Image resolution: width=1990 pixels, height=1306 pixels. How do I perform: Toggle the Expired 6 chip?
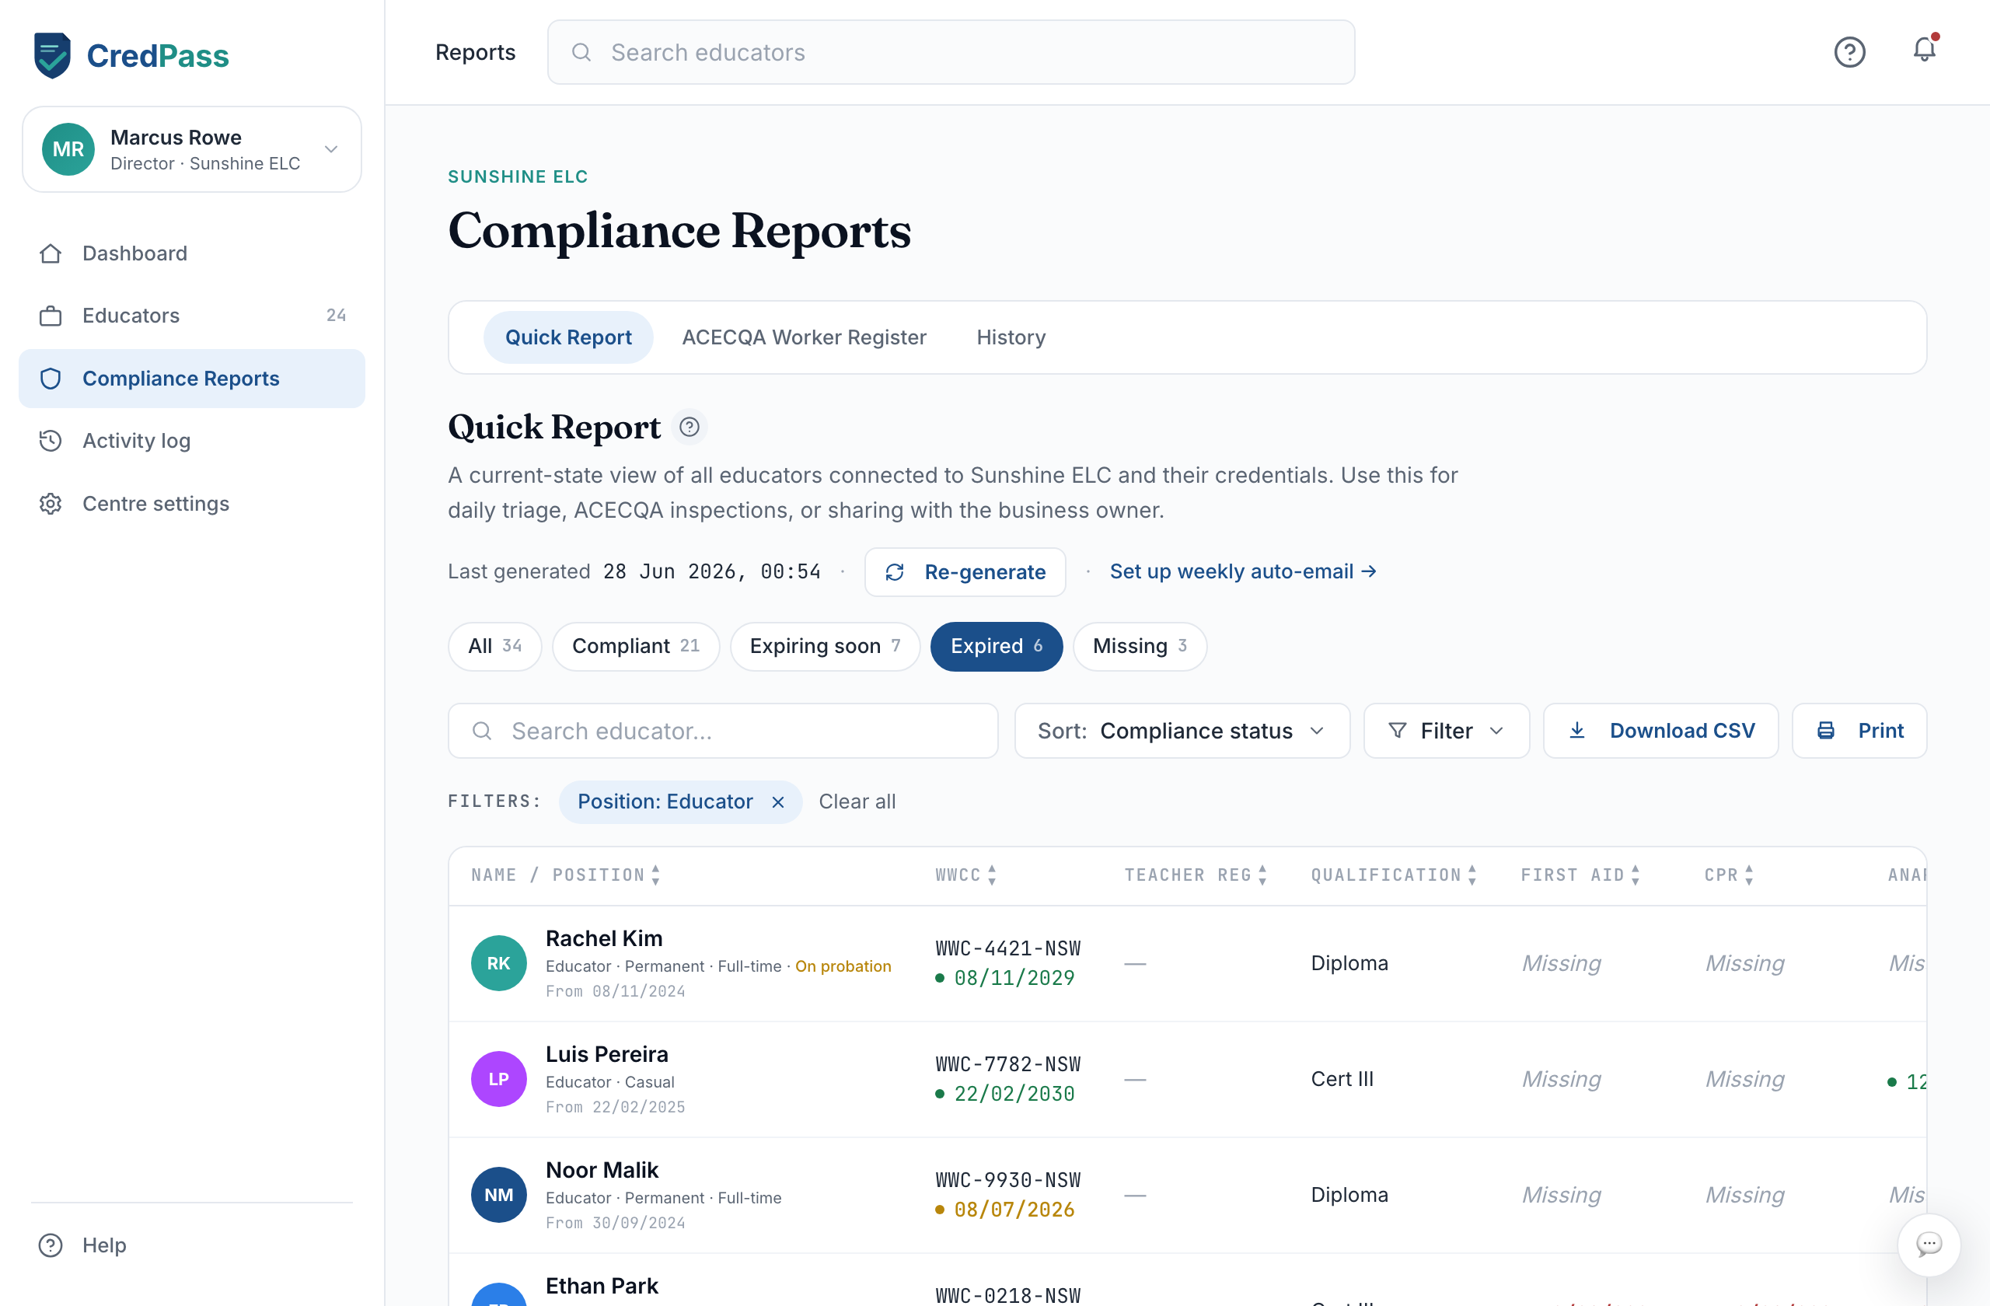coord(996,646)
